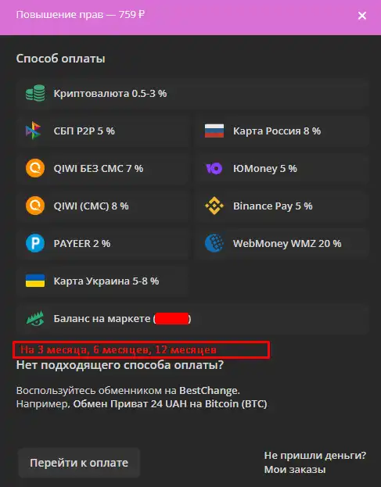The width and height of the screenshot is (381, 487).
Task: Click the orange QIWI БЕЗ СМС icon
Action: click(35, 168)
